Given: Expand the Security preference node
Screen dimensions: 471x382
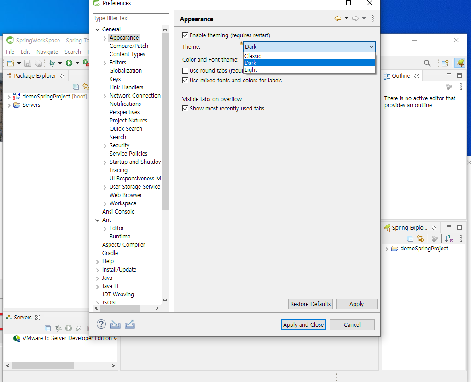Looking at the screenshot, I should tap(105, 146).
